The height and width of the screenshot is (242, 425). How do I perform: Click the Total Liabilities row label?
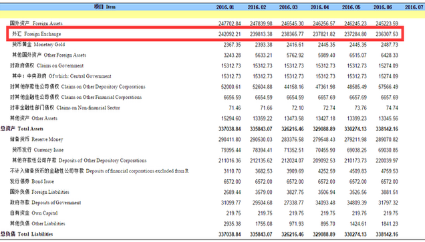(27, 234)
